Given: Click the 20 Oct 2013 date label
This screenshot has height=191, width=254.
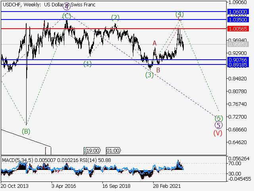Looking at the screenshot, I should point(14,186).
